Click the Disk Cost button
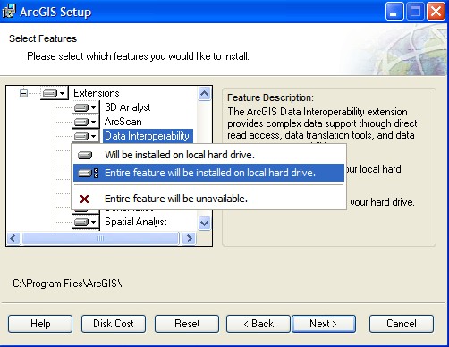 114,324
